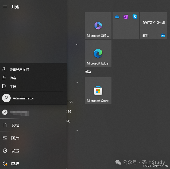The height and width of the screenshot is (169, 170).
Task: Select Change account settings option
Action: tap(33, 69)
